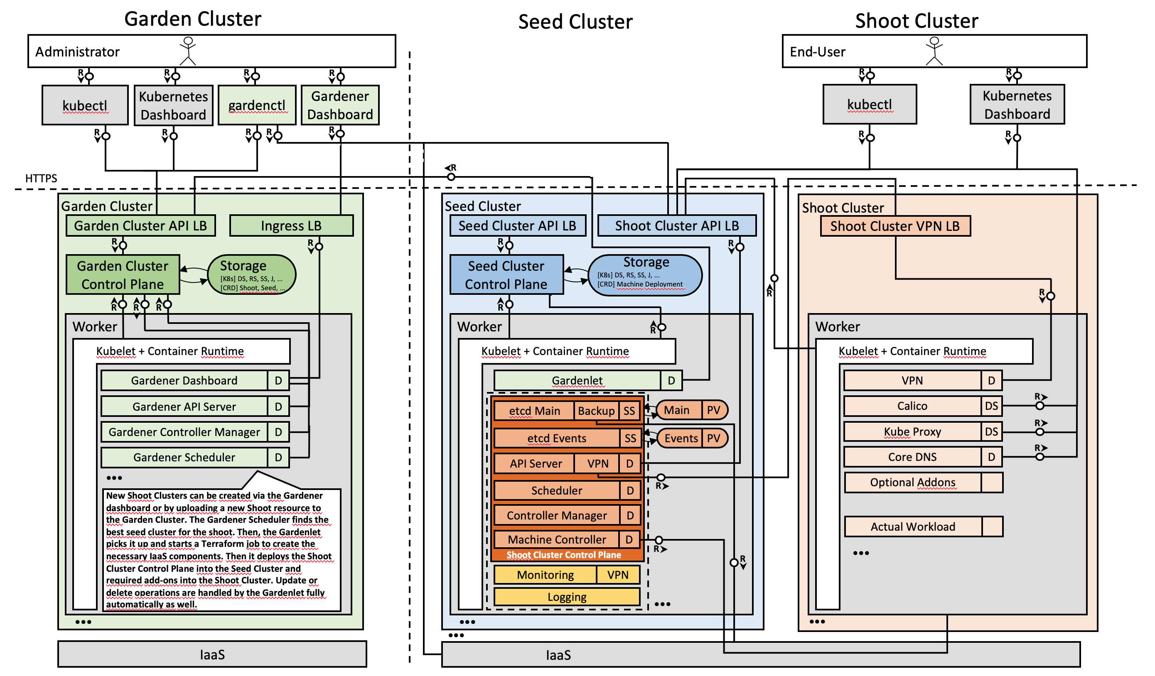
Task: Click the Machine Controller component
Action: [557, 539]
